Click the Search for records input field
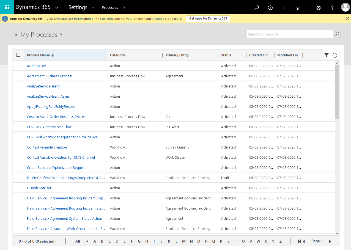This screenshot has height=250, width=351. tap(290, 34)
